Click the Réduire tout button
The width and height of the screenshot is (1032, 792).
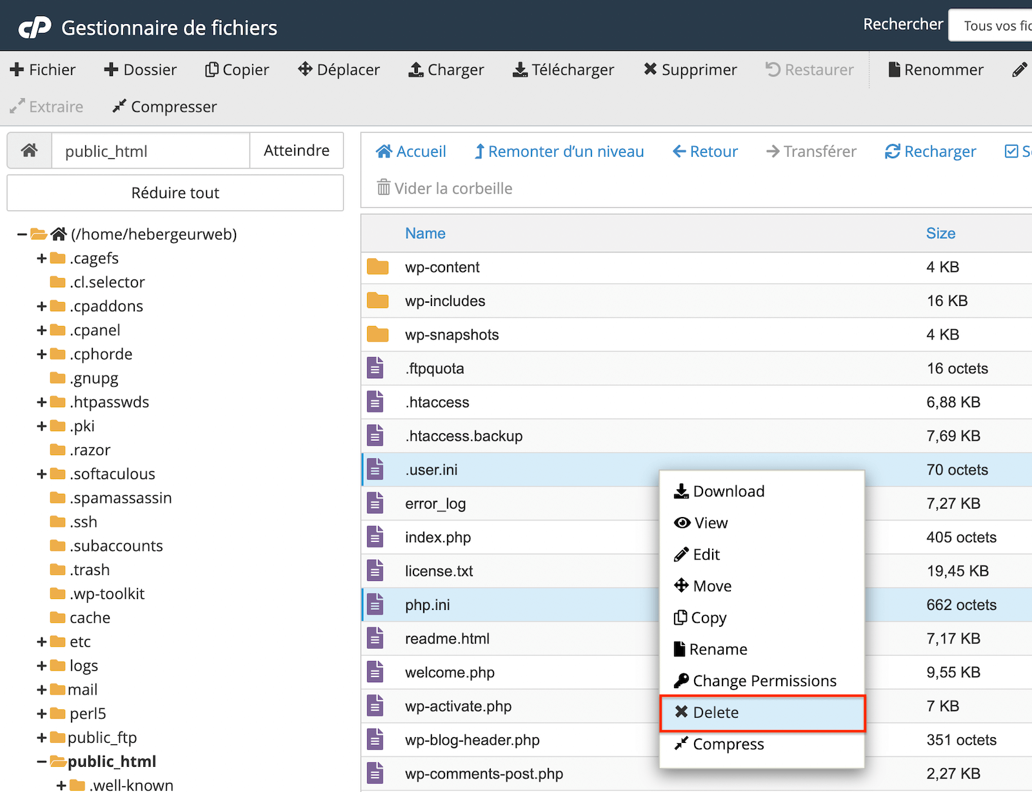click(175, 193)
